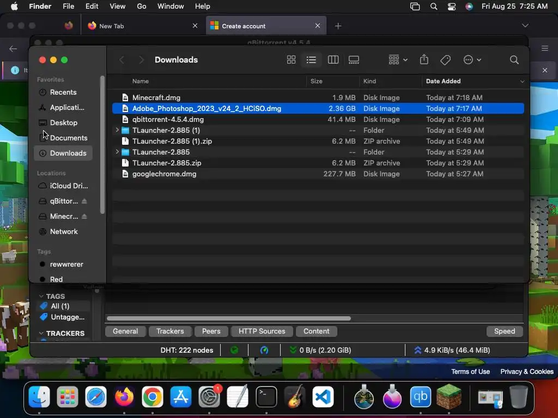Go forward with Finder forward arrow
Image resolution: width=558 pixels, height=418 pixels.
click(x=141, y=60)
